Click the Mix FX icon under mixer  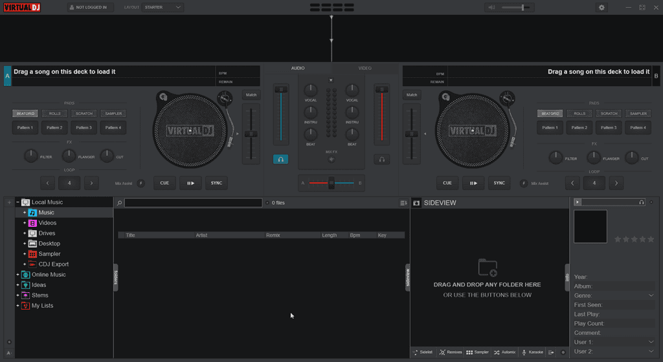click(331, 160)
